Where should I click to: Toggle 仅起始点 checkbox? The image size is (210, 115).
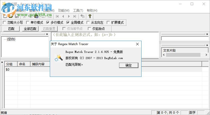(x=89, y=29)
